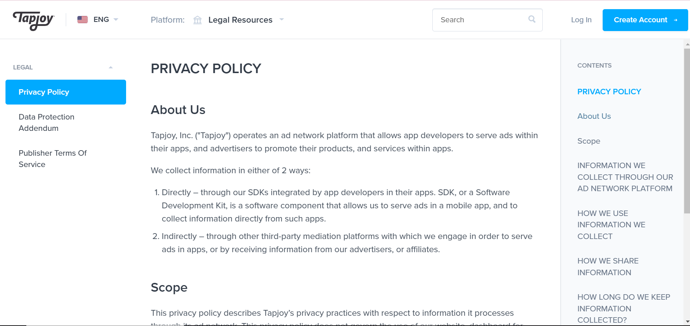The width and height of the screenshot is (690, 326).
Task: Click the US flag language icon
Action: 83,20
